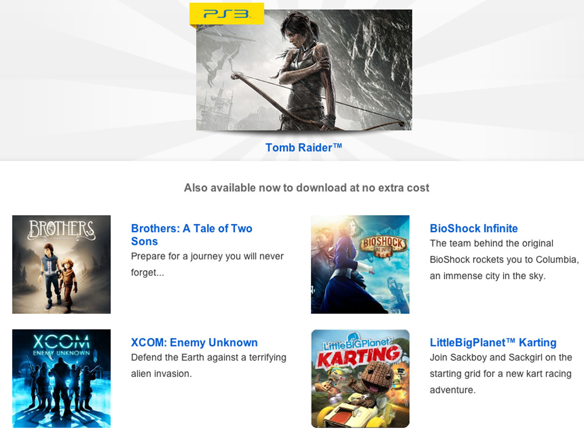Click the yellow PS3 platform badge
This screenshot has width=584, height=438.
tap(227, 14)
